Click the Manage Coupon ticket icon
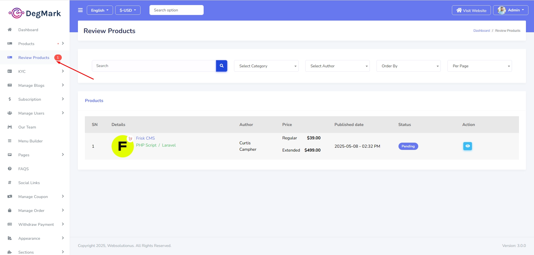This screenshot has width=534, height=255. 10,196
